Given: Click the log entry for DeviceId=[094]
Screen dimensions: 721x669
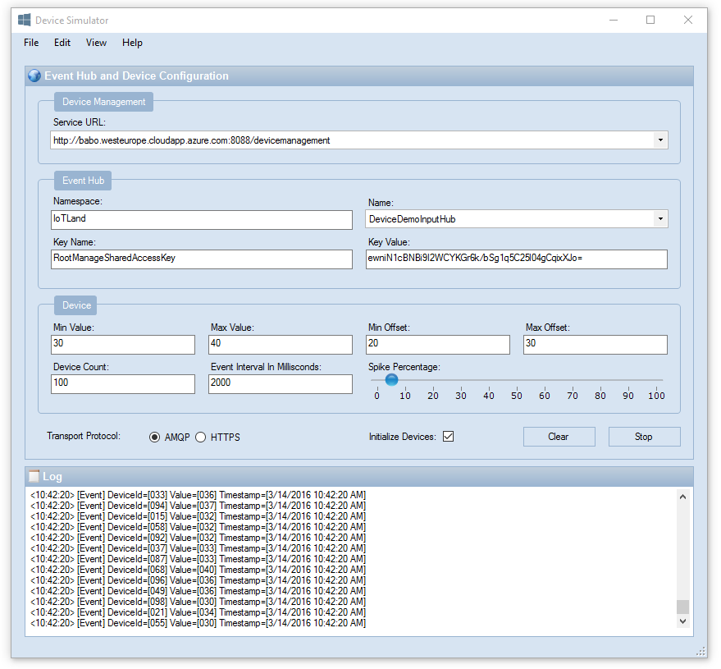Looking at the screenshot, I should point(199,506).
